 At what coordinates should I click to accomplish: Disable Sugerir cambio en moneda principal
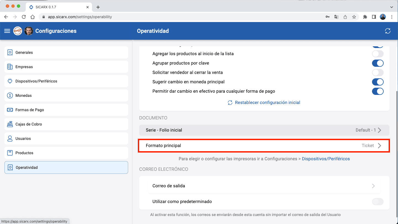(378, 82)
